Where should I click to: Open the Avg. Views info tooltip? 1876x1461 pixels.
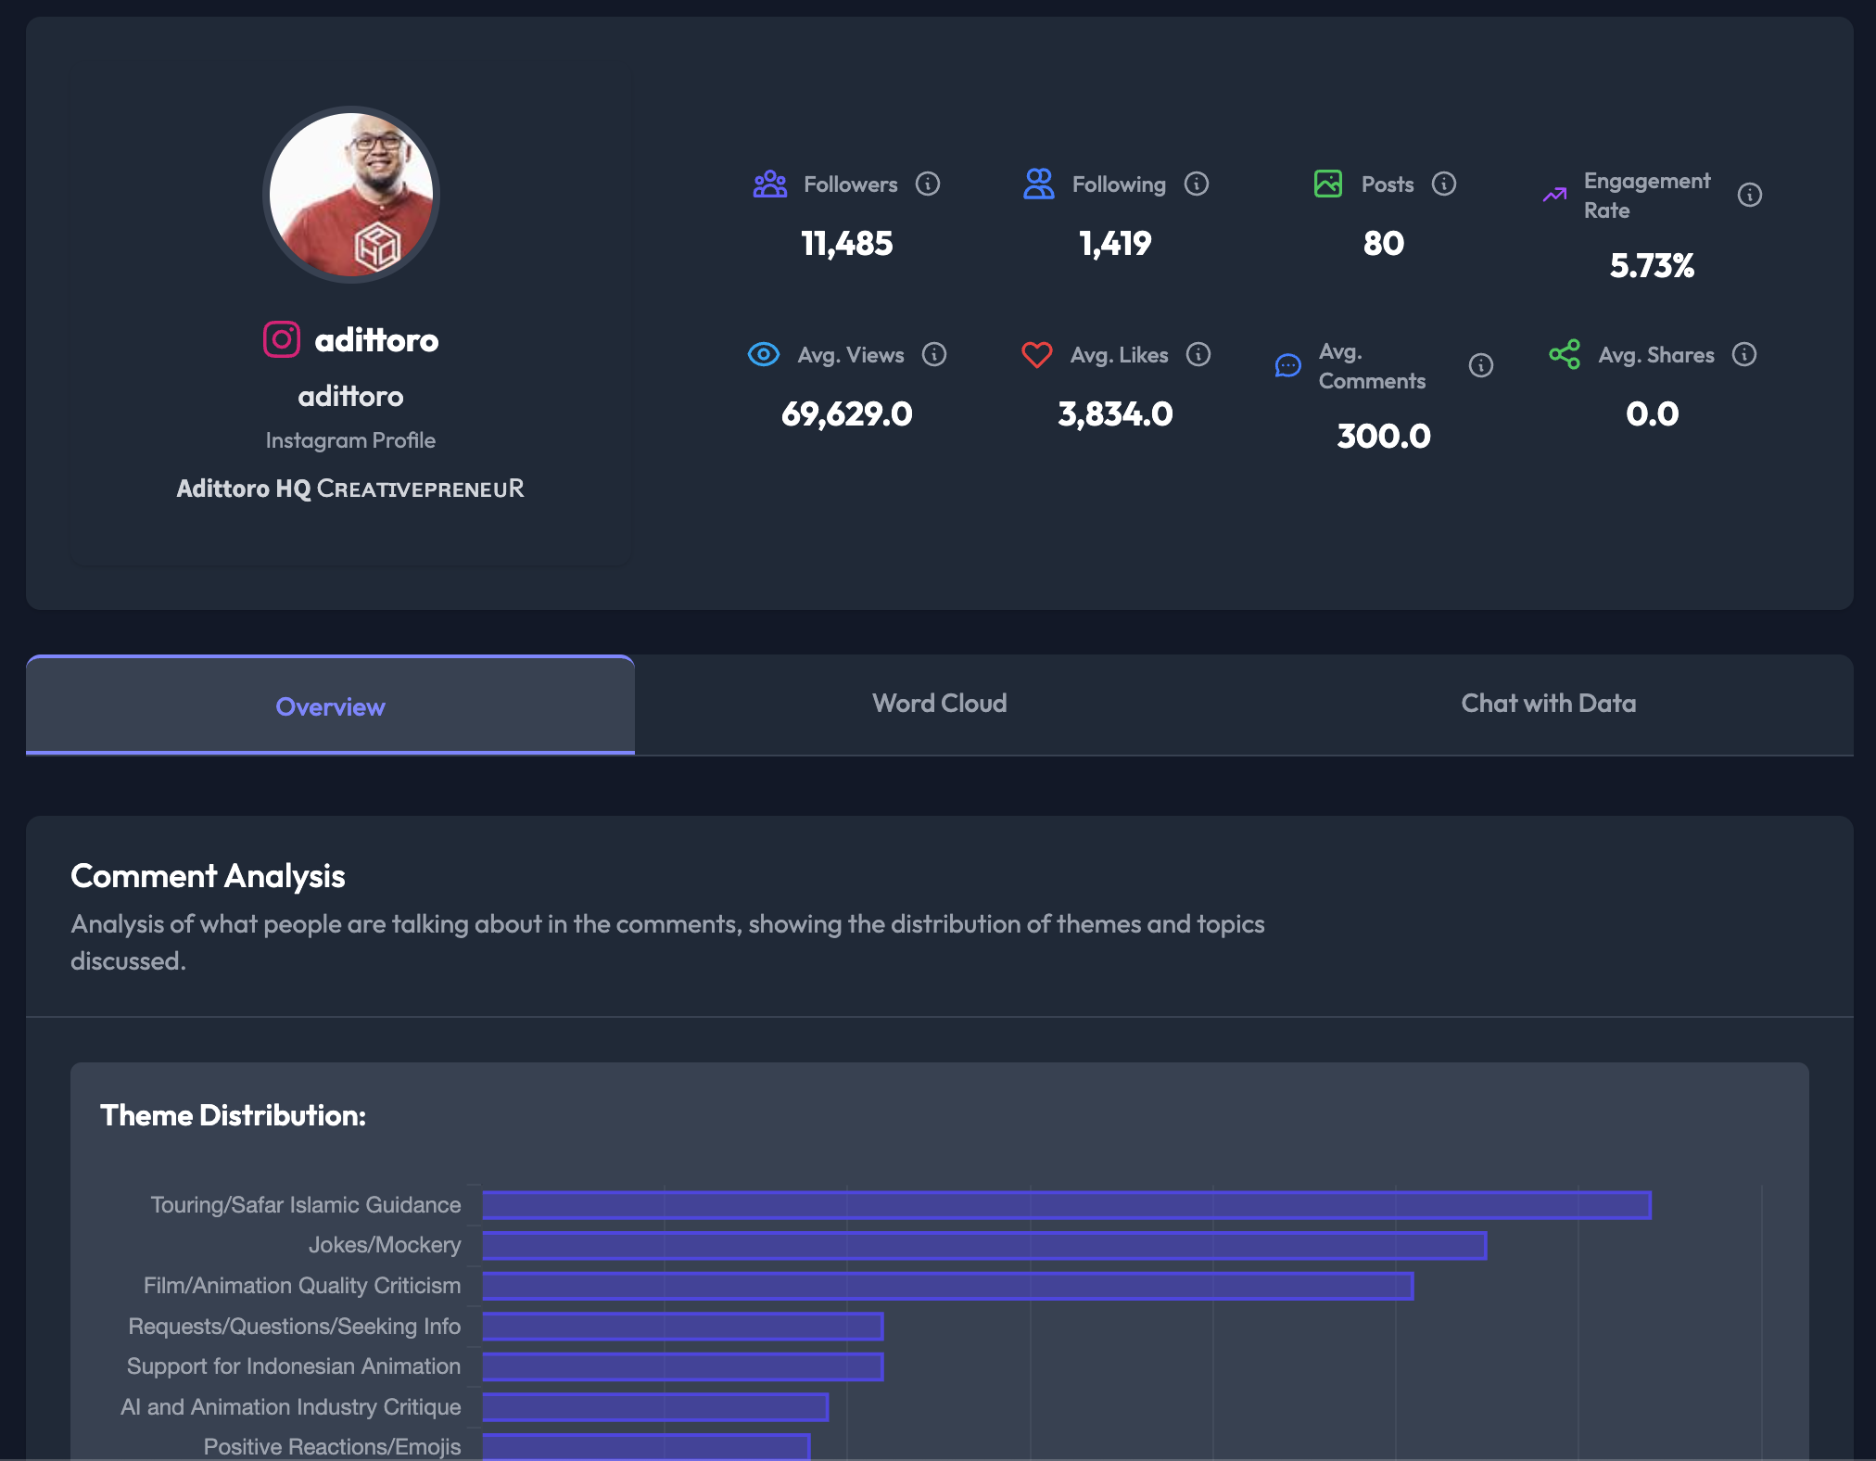tap(935, 354)
